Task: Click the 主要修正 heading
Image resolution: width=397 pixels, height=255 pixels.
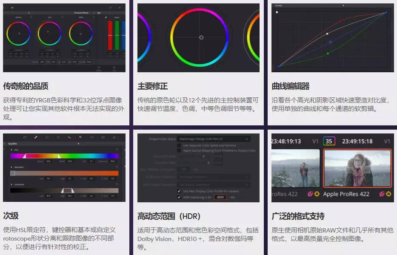Action: [x=152, y=86]
